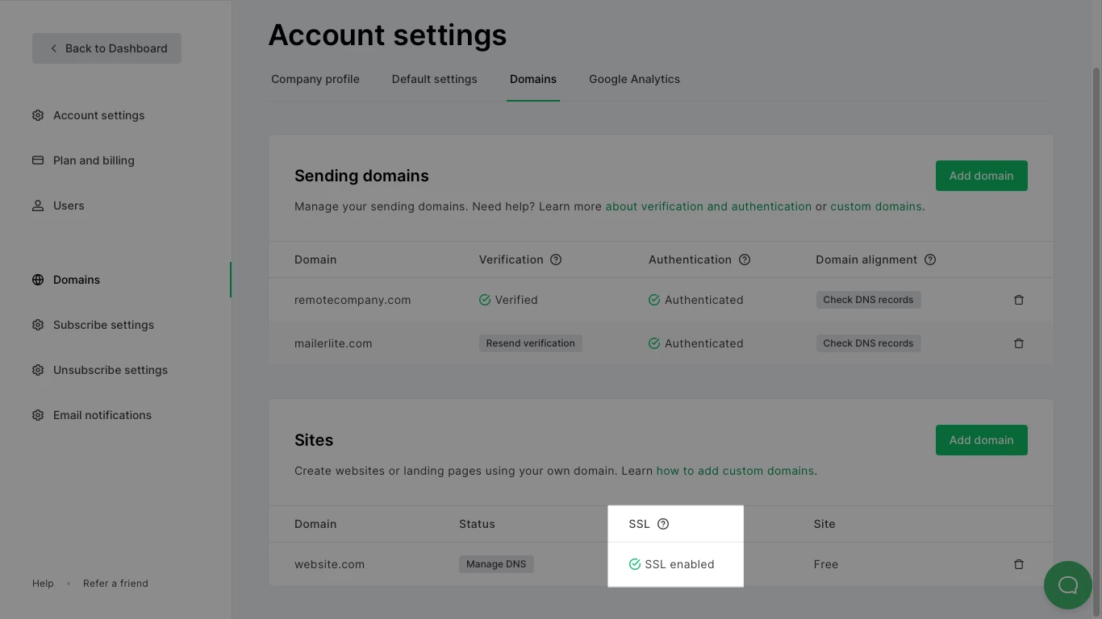The height and width of the screenshot is (619, 1102).
Task: Click the Verification help icon
Action: pyautogui.click(x=556, y=260)
